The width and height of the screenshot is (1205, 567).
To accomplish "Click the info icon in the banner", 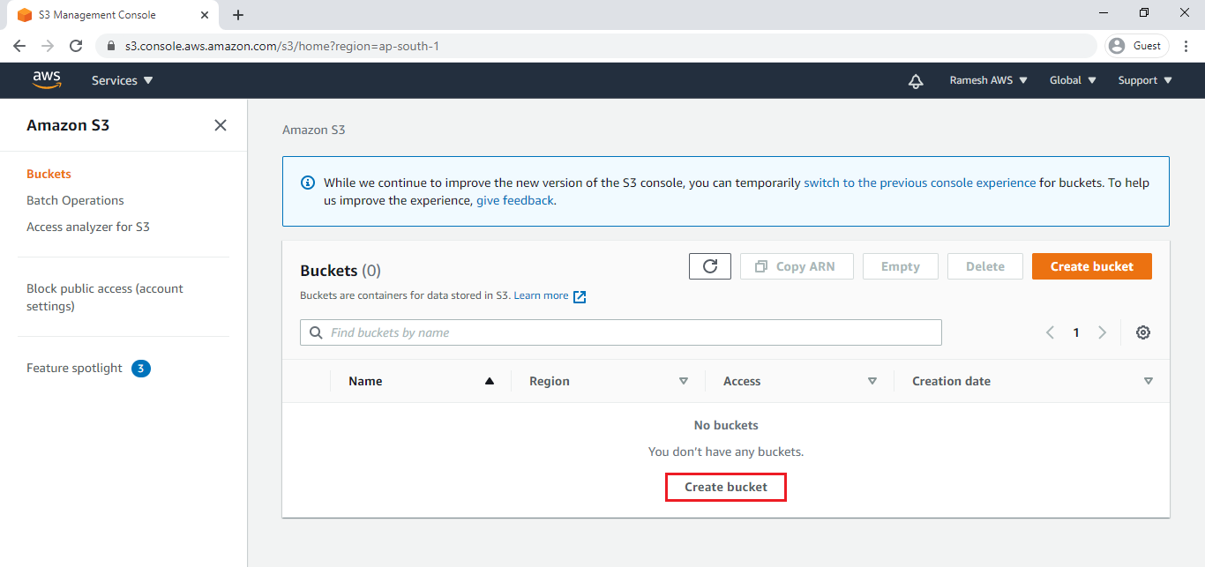I will click(x=308, y=183).
